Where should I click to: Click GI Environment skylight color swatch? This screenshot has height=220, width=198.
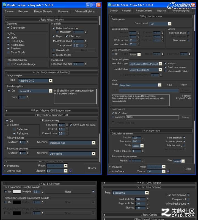pos(17,191)
